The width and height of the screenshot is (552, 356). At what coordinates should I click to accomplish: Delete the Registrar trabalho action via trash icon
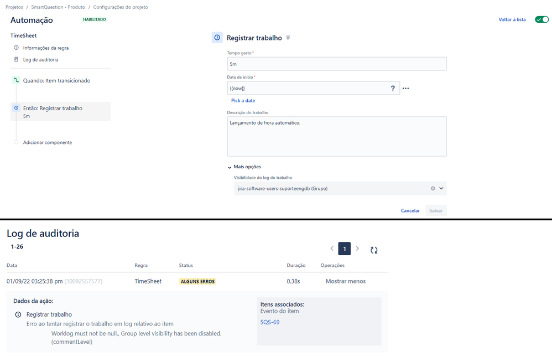pos(288,38)
